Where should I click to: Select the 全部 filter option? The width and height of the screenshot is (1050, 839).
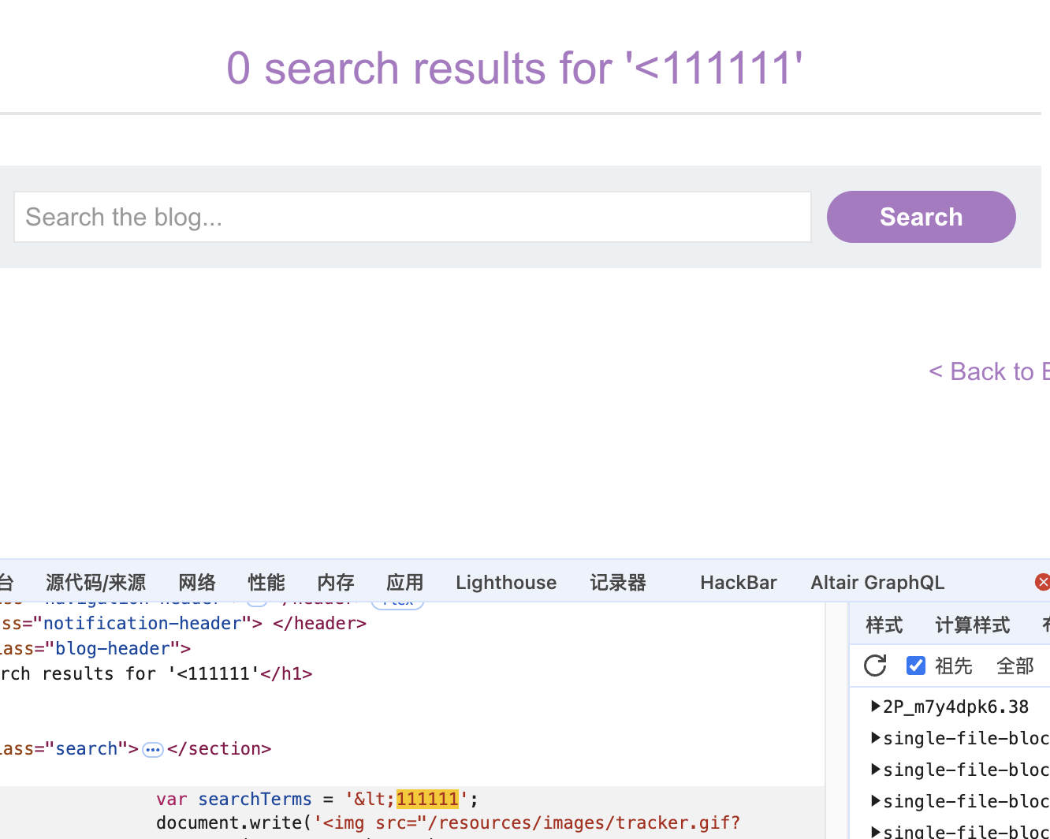click(1015, 666)
